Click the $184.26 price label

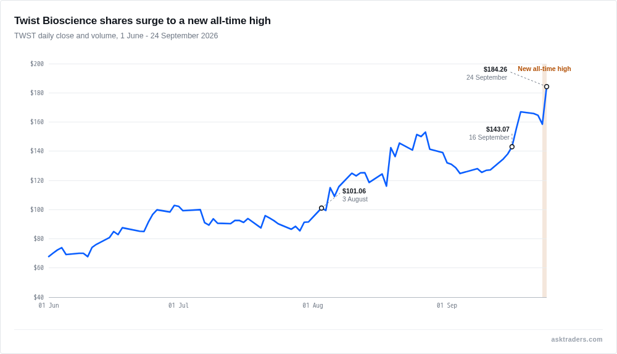tap(495, 69)
